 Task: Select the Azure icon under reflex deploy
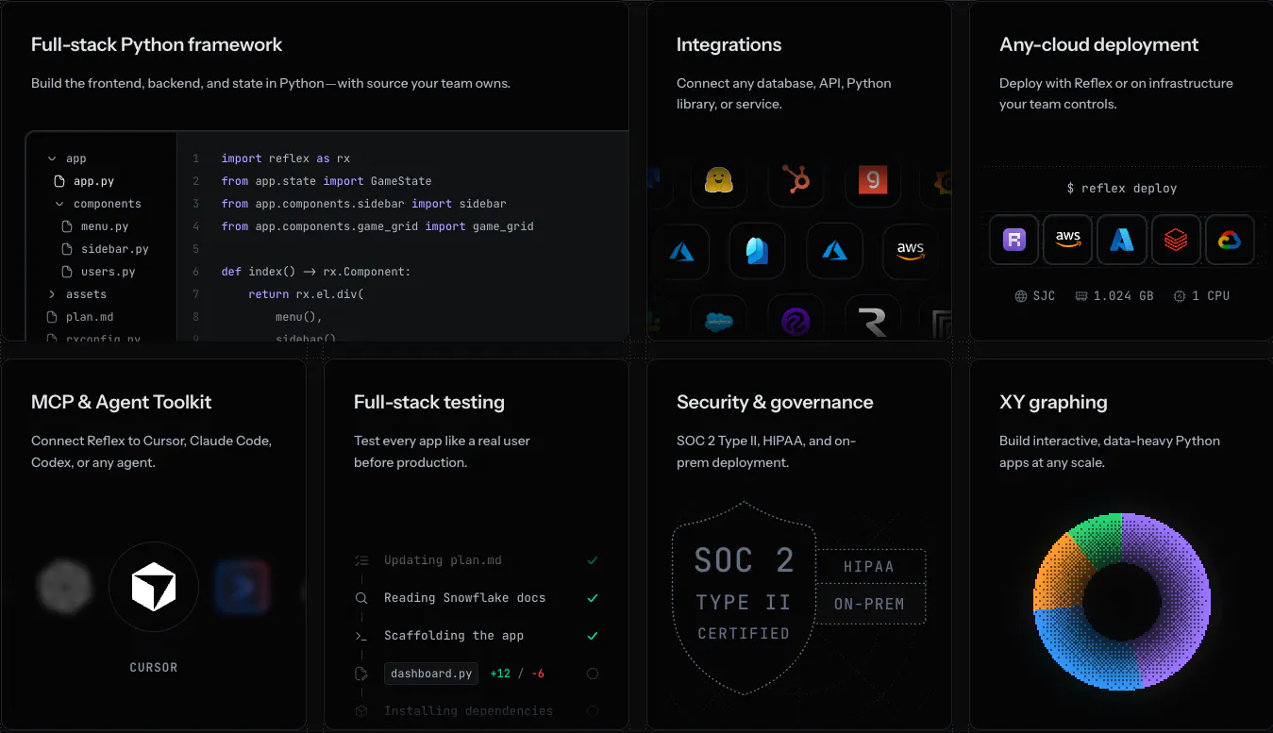(1122, 240)
